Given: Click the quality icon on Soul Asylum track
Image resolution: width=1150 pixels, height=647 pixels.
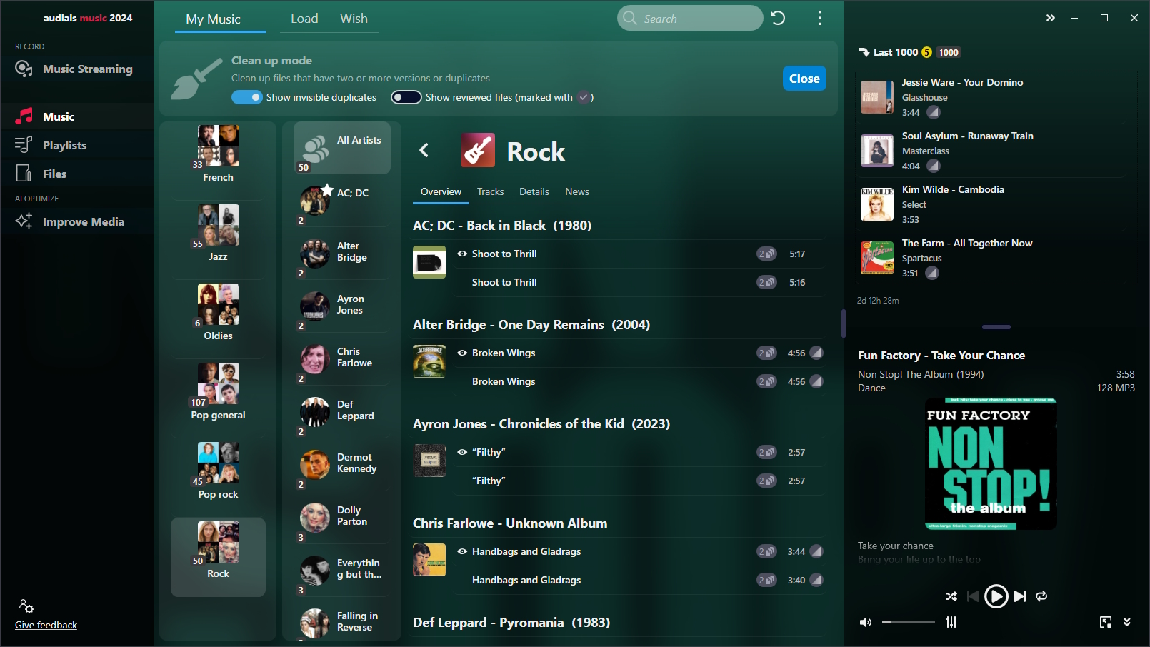Looking at the screenshot, I should [x=933, y=166].
